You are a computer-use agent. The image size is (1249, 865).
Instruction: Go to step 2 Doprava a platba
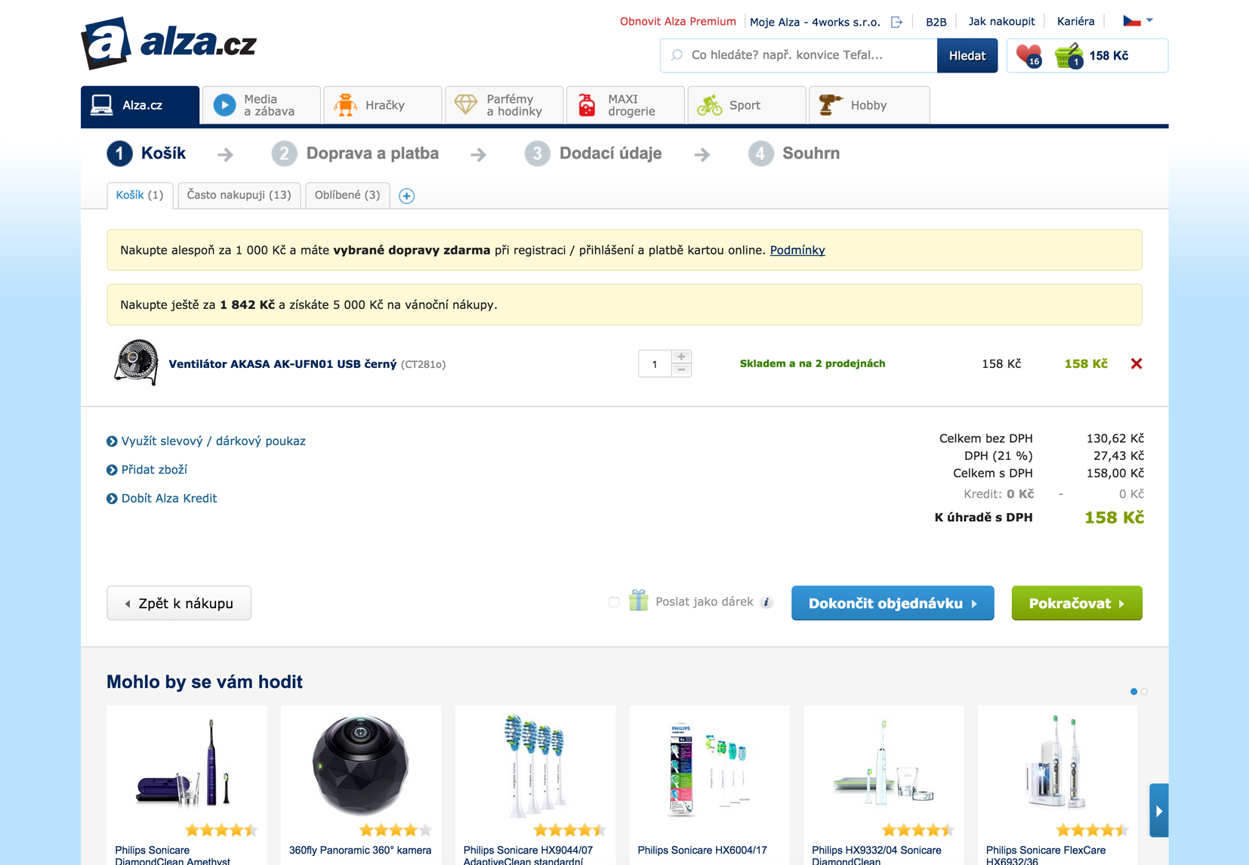[355, 153]
